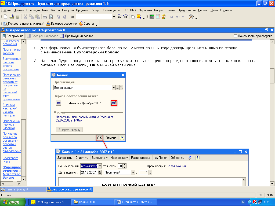The height and width of the screenshot is (206, 275).
Task: Click the точность stepper arrows
Action: tap(124, 166)
